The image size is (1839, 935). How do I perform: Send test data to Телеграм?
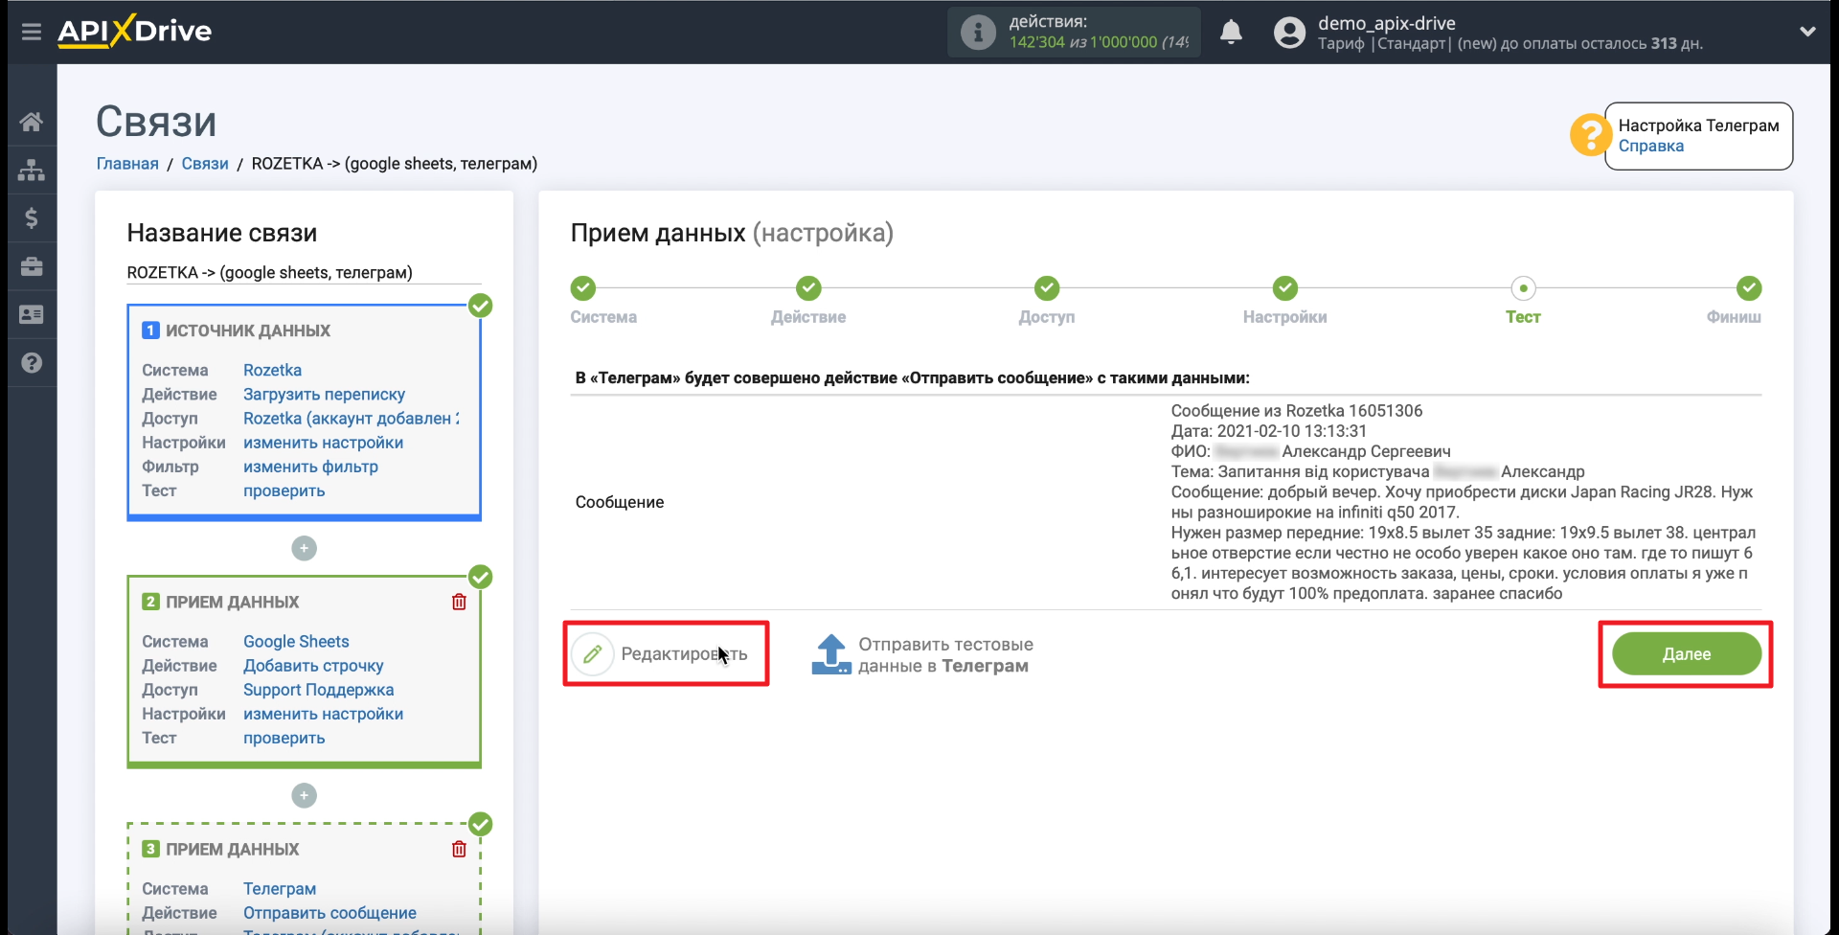(x=921, y=655)
